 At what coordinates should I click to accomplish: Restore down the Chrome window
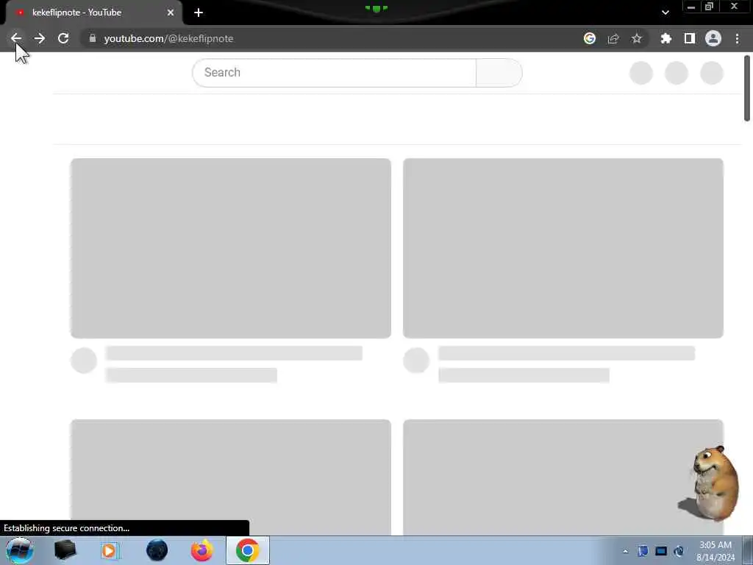click(709, 7)
